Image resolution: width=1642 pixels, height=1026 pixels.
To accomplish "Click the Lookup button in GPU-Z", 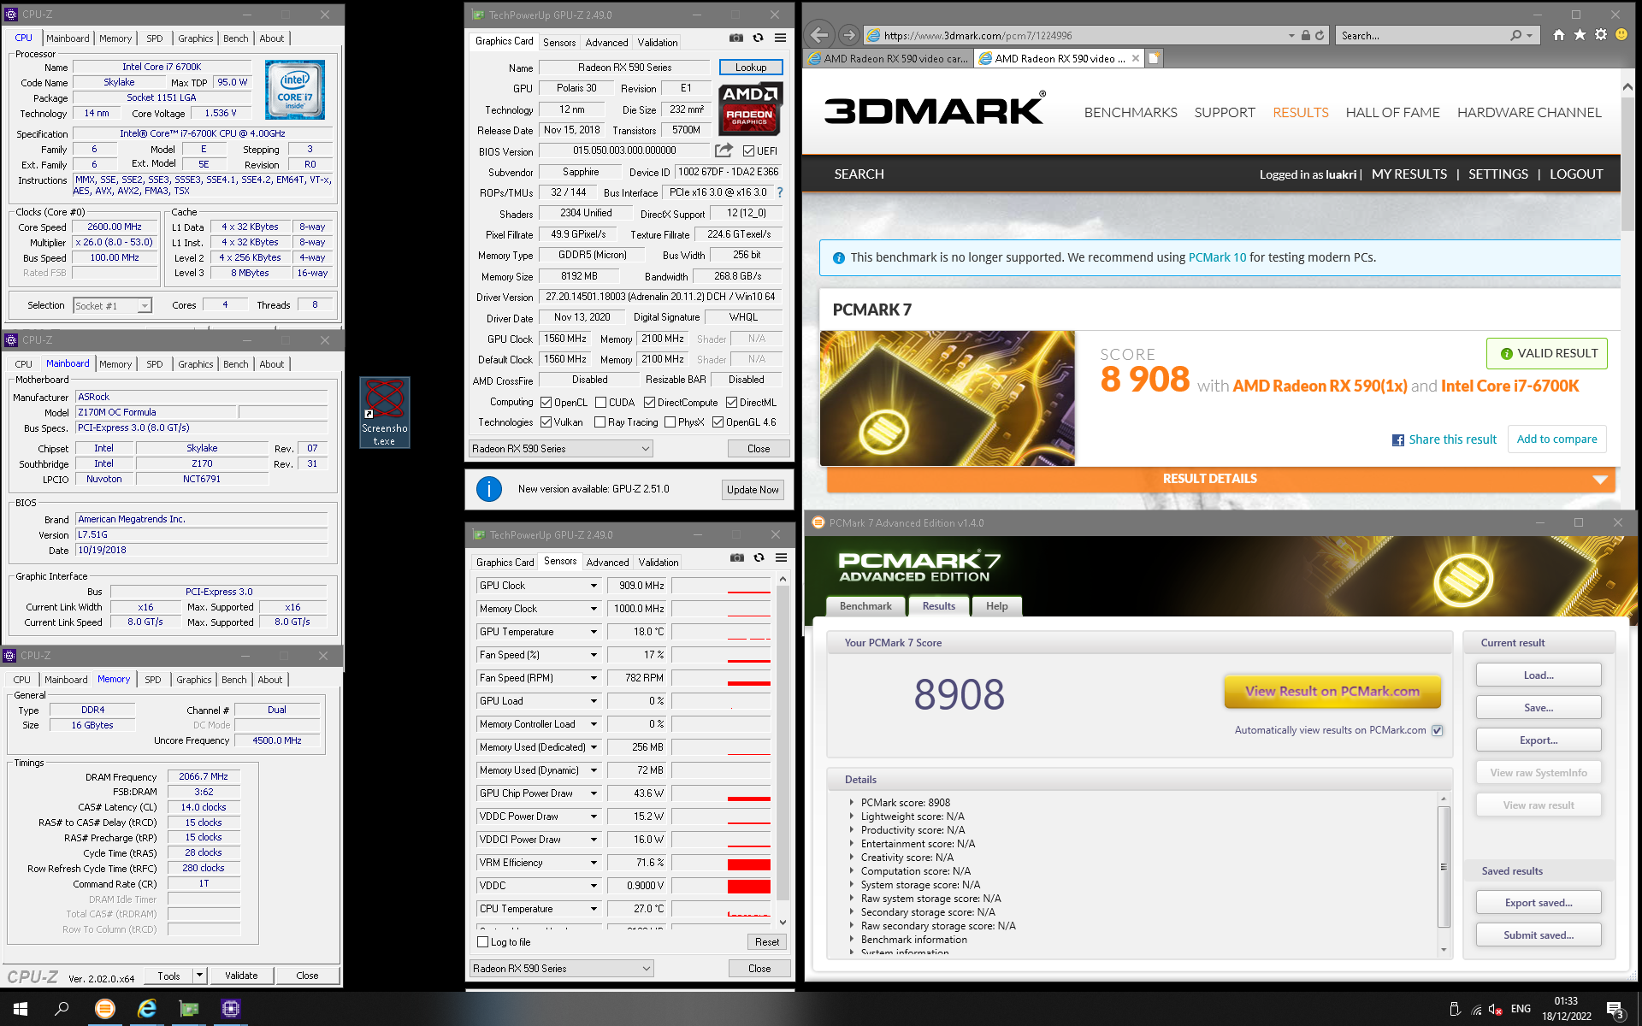I will [750, 68].
